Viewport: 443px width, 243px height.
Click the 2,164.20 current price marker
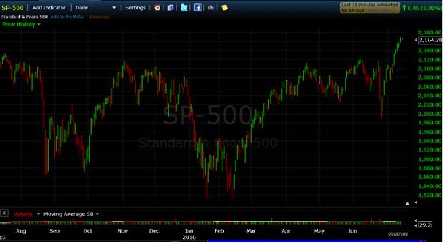(x=430, y=40)
